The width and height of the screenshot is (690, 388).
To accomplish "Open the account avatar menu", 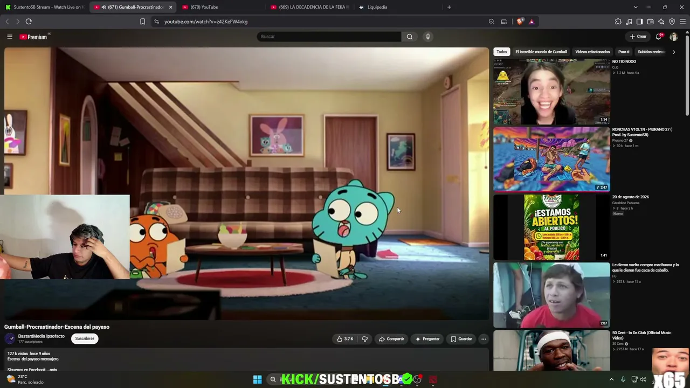I will point(674,37).
